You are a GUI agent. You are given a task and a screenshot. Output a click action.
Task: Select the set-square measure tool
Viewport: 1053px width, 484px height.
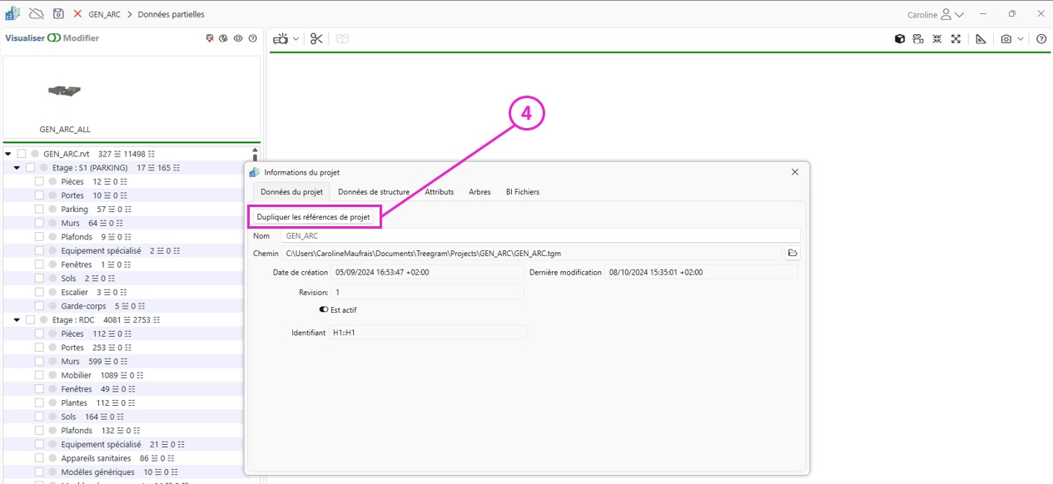[x=981, y=38]
